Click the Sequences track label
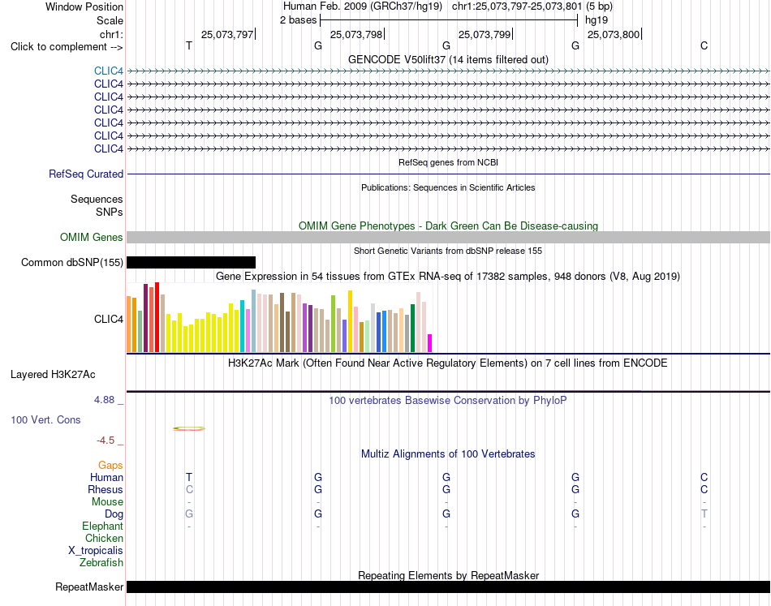 pos(97,199)
